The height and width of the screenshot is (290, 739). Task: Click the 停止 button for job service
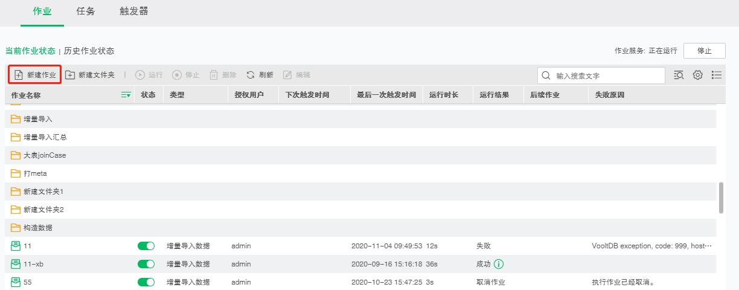[704, 51]
